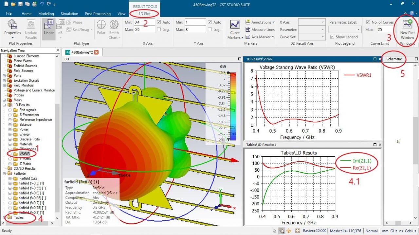Click the redo arrow icon
419x235 pixels.
point(49,4)
